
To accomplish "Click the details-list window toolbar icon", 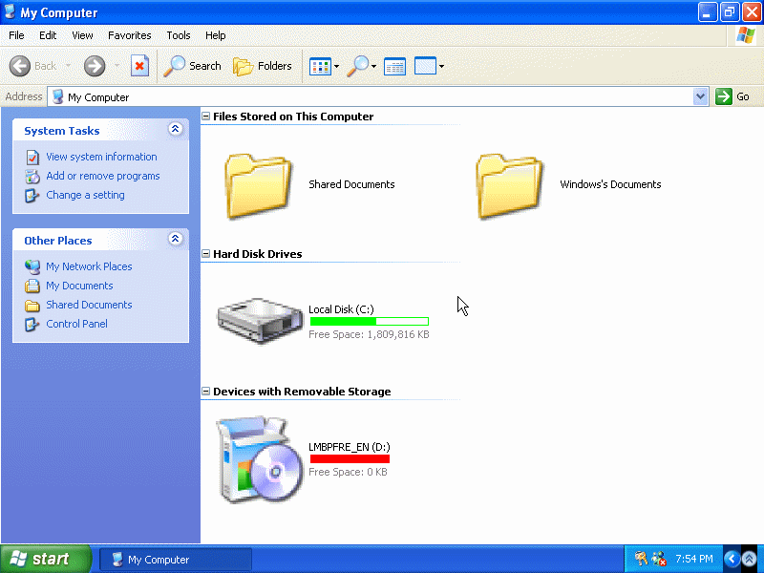I will pyautogui.click(x=394, y=66).
